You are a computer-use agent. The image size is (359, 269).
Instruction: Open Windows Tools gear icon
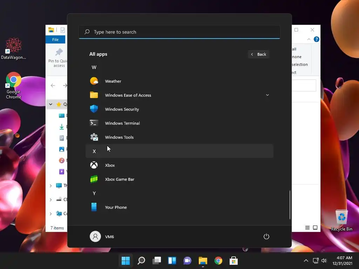click(x=94, y=137)
